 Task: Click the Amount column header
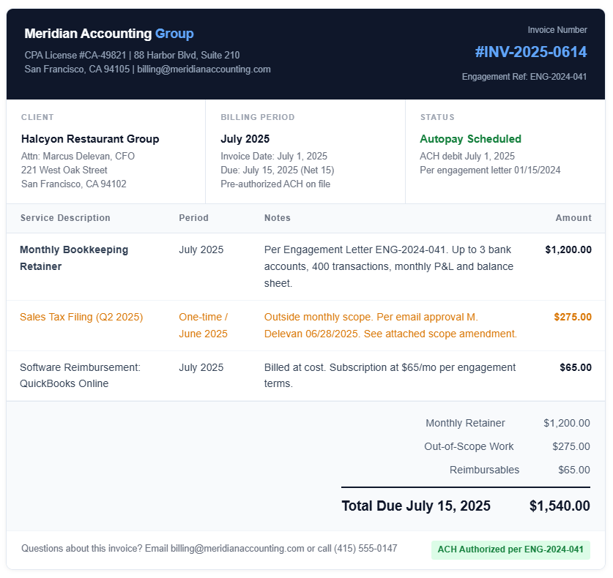[573, 218]
